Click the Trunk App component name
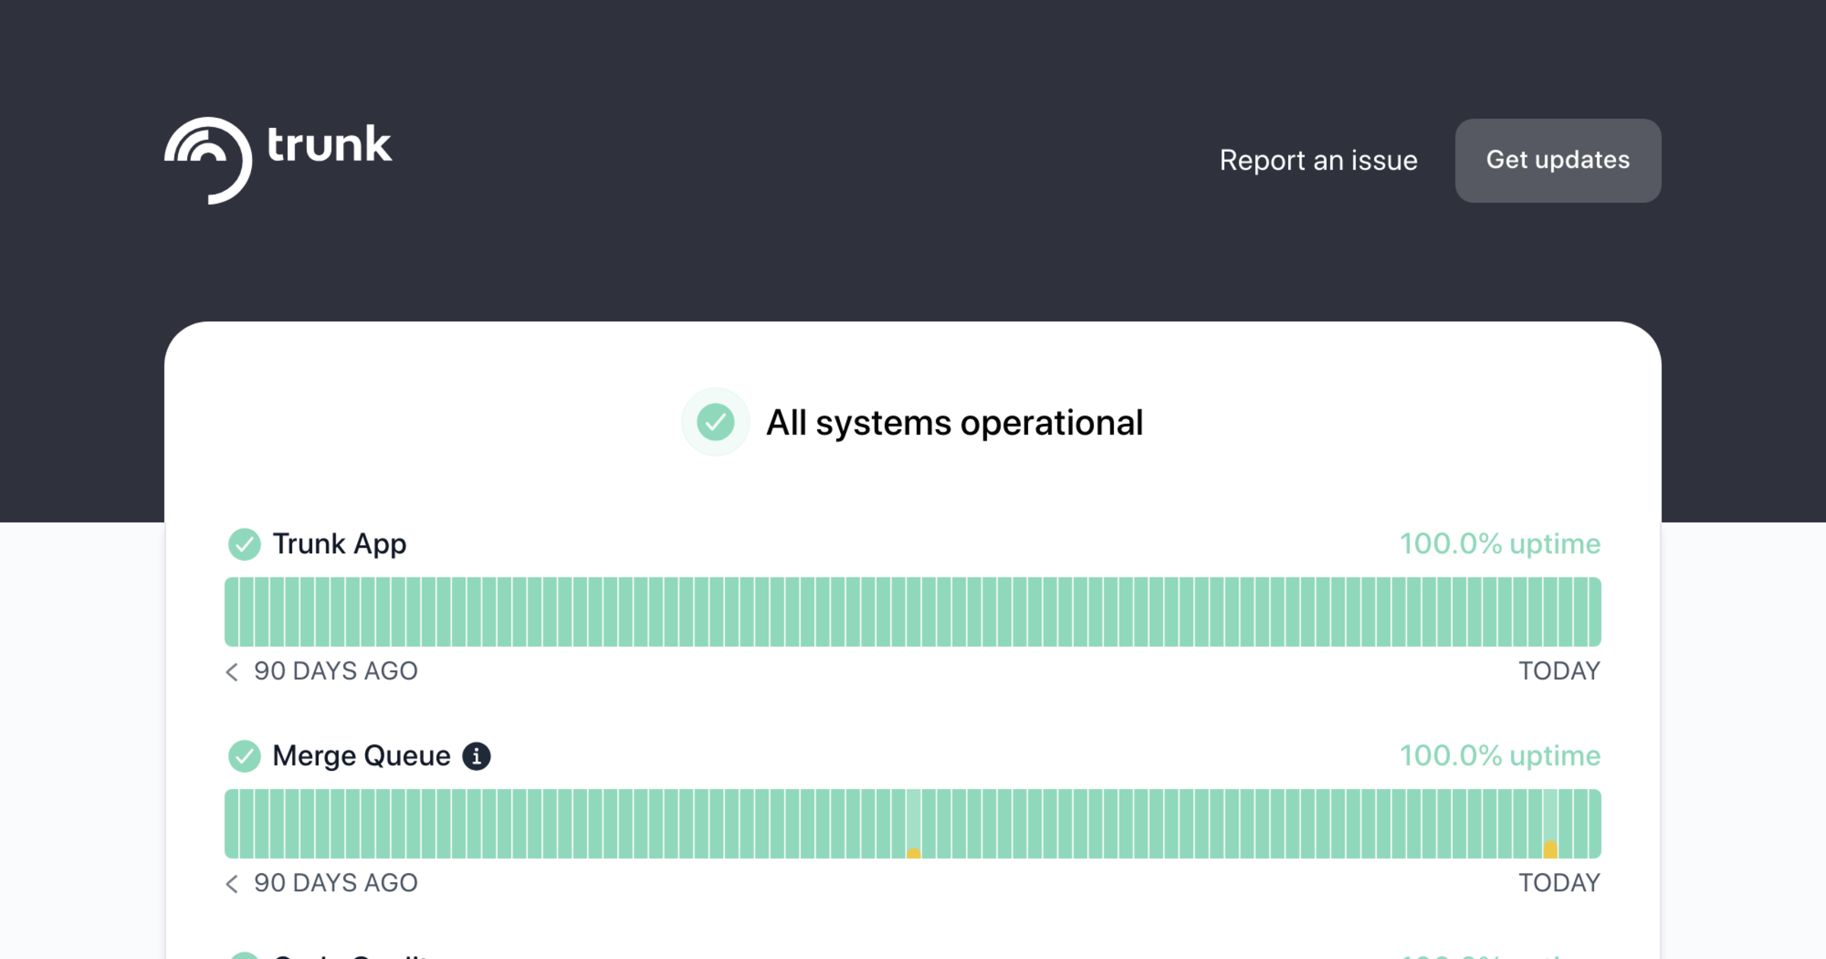1826x959 pixels. (339, 544)
